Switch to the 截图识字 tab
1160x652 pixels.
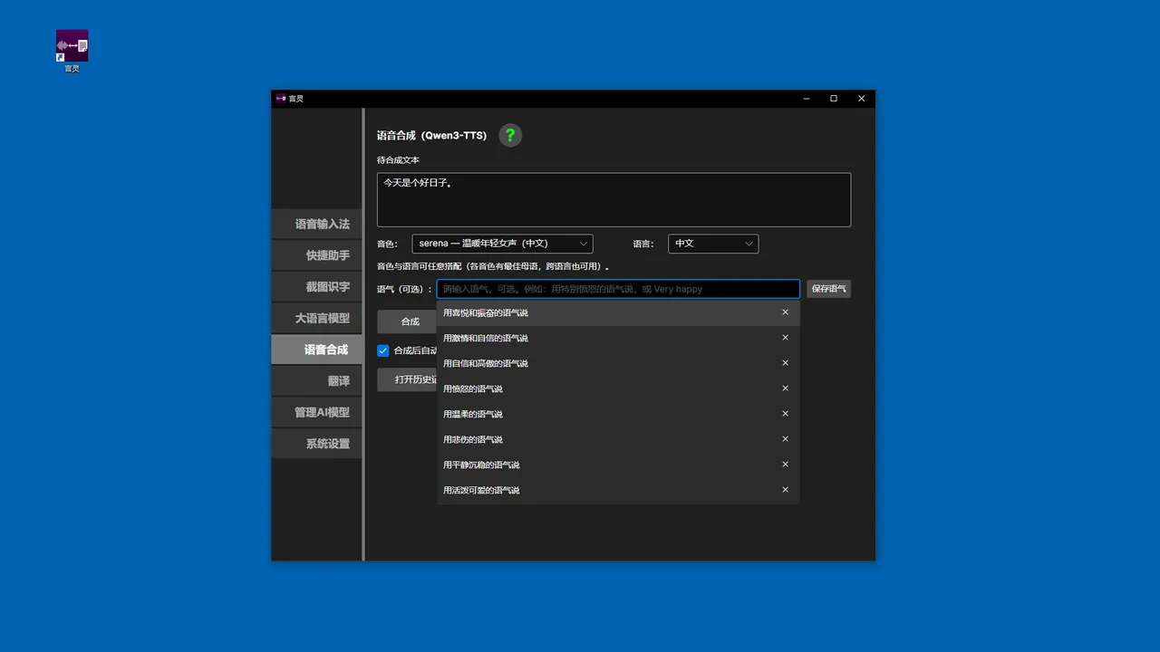(x=316, y=287)
